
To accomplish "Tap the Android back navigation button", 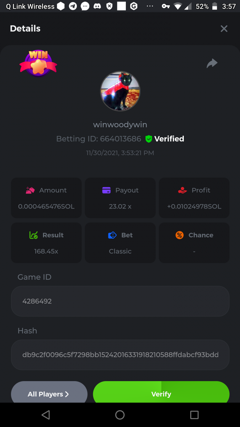I will click(46, 415).
